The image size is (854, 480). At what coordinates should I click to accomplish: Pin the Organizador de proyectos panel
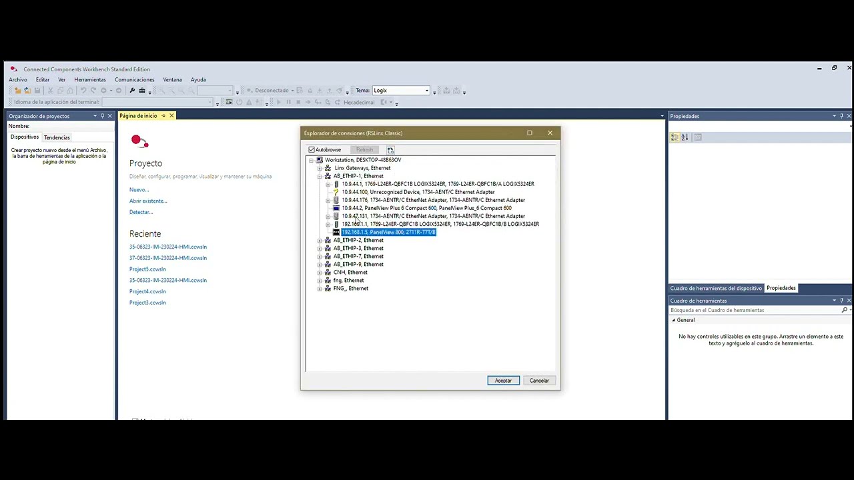coord(102,116)
